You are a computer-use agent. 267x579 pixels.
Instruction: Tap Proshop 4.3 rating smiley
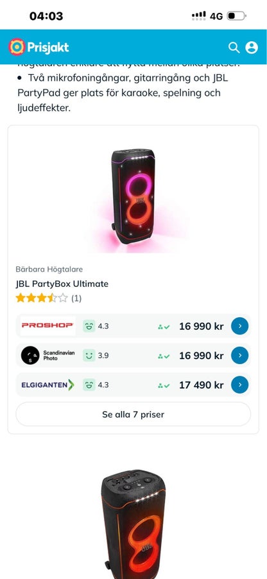[89, 326]
